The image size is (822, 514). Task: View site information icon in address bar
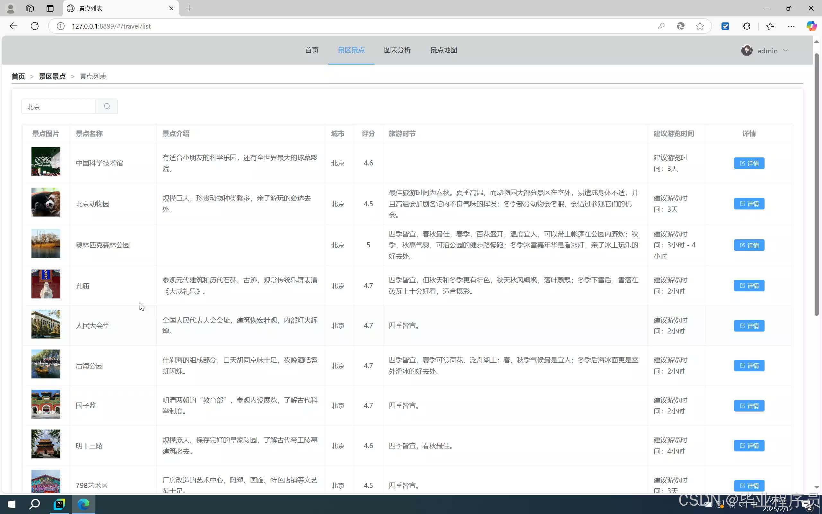[60, 26]
